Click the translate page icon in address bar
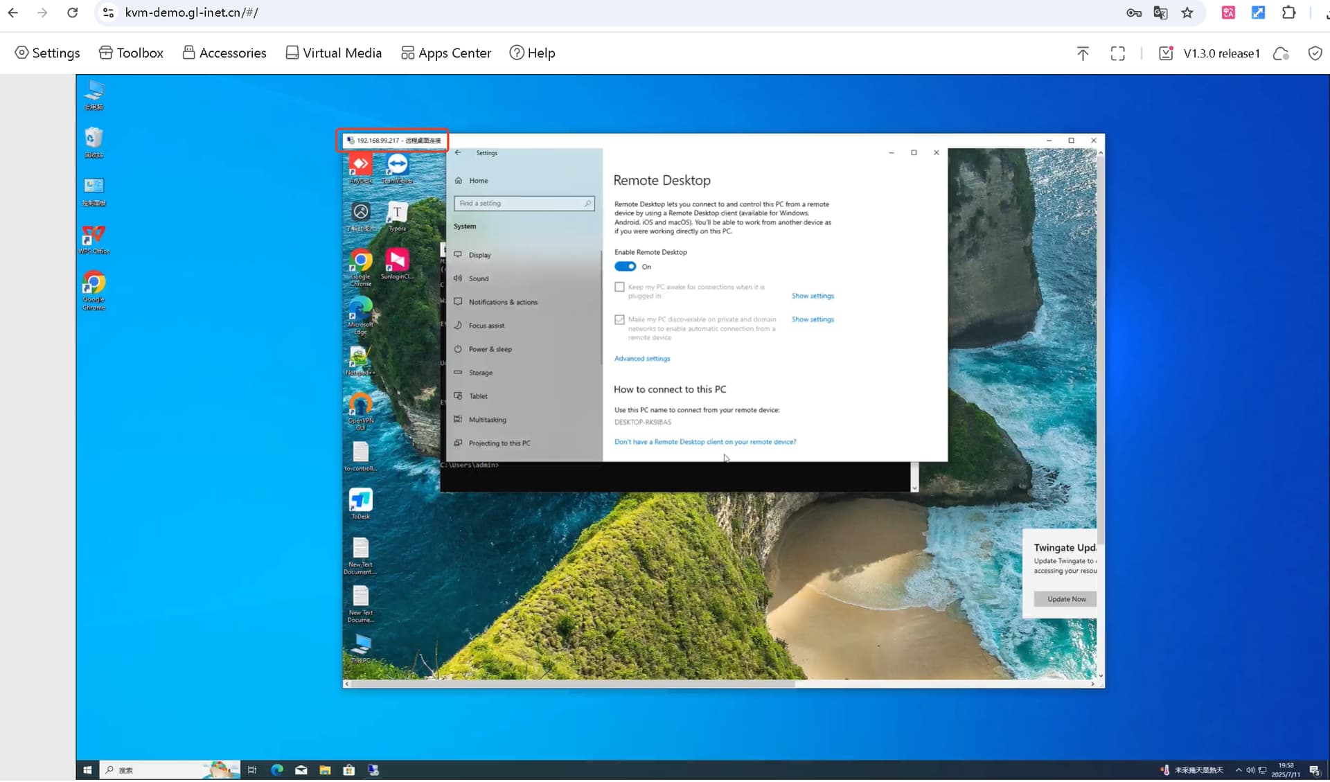Screen dimensions: 1330x782 click(1160, 12)
